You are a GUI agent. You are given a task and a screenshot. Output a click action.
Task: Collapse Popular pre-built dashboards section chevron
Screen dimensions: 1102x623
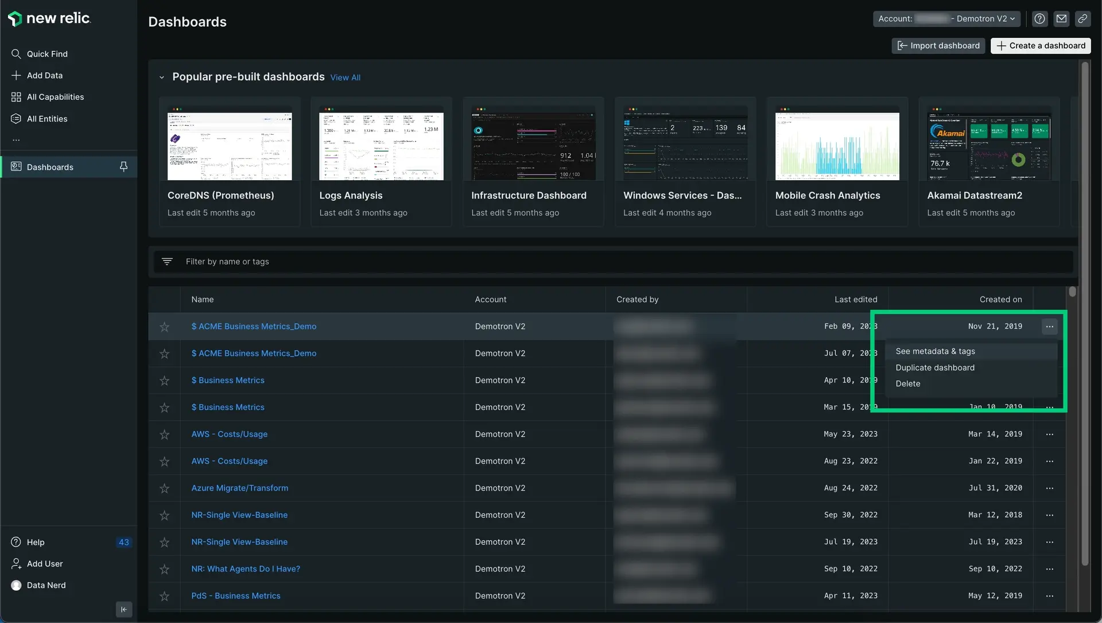tap(162, 77)
